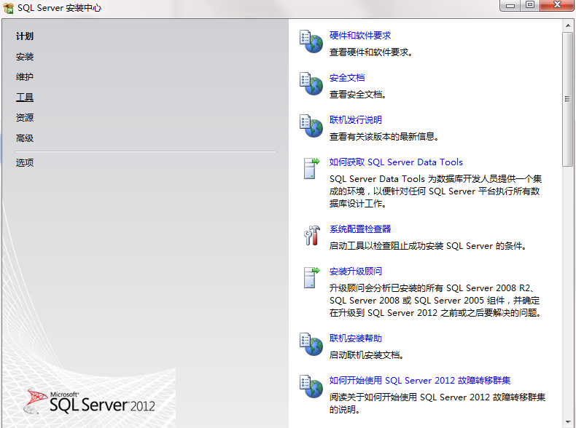Launch 系统配置检查器
This screenshot has width=576, height=428.
point(360,229)
